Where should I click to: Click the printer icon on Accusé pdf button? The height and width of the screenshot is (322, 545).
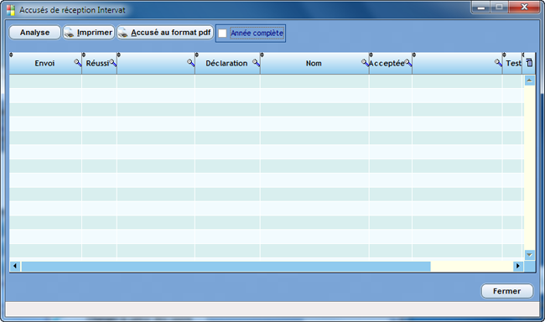point(123,33)
